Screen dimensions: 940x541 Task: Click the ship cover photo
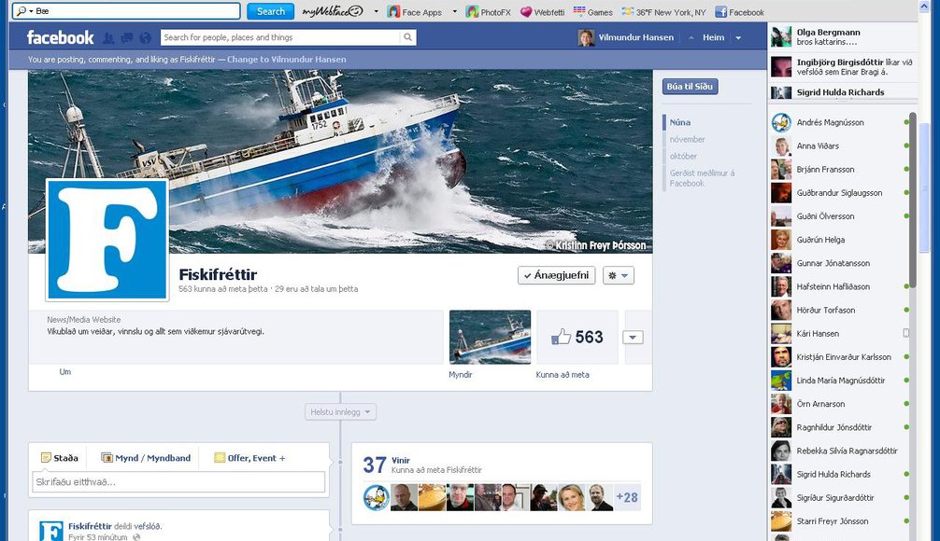(340, 161)
